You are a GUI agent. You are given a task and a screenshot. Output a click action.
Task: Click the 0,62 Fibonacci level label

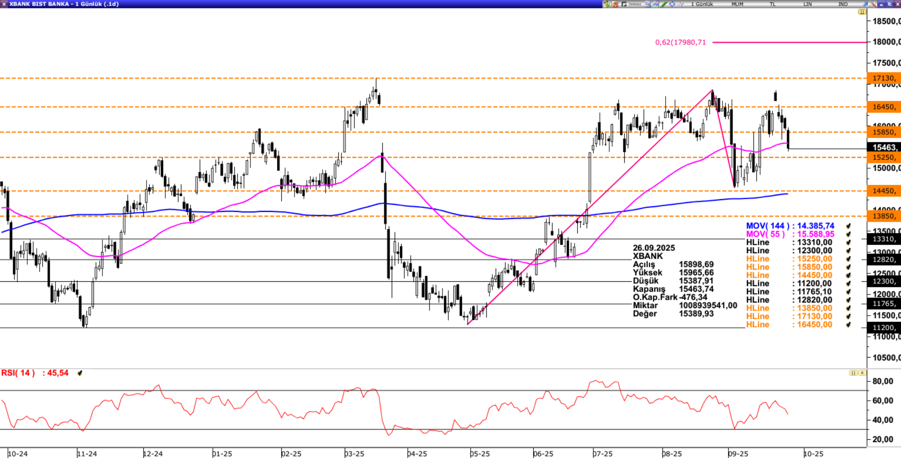click(680, 42)
